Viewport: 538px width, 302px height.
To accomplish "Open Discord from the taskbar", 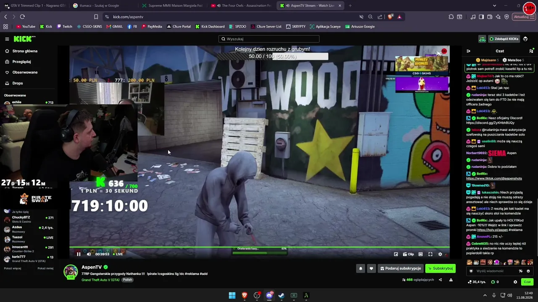I will coord(269,295).
